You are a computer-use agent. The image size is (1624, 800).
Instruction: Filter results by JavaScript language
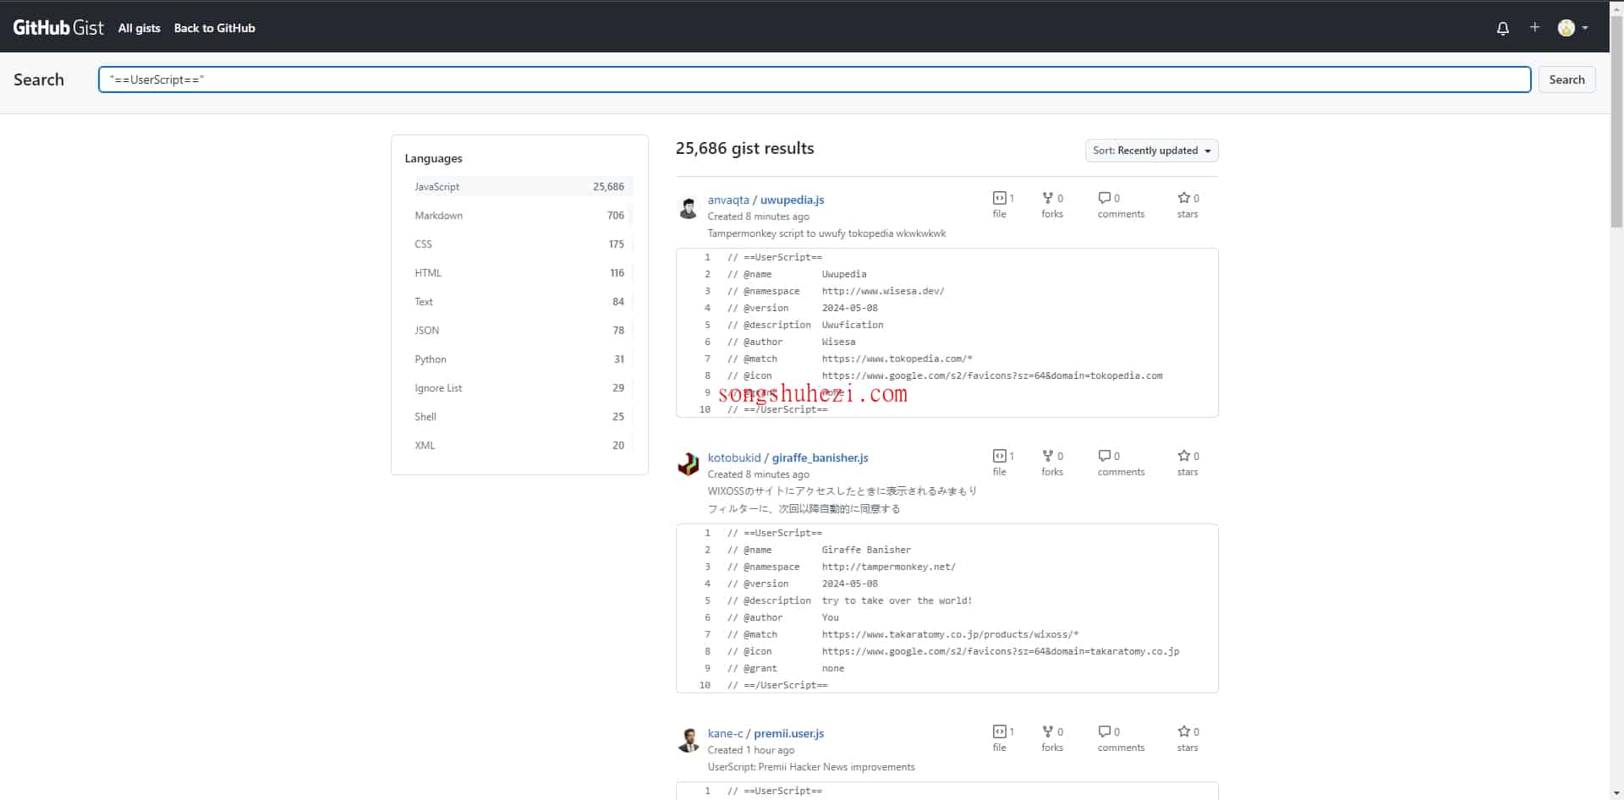(519, 187)
